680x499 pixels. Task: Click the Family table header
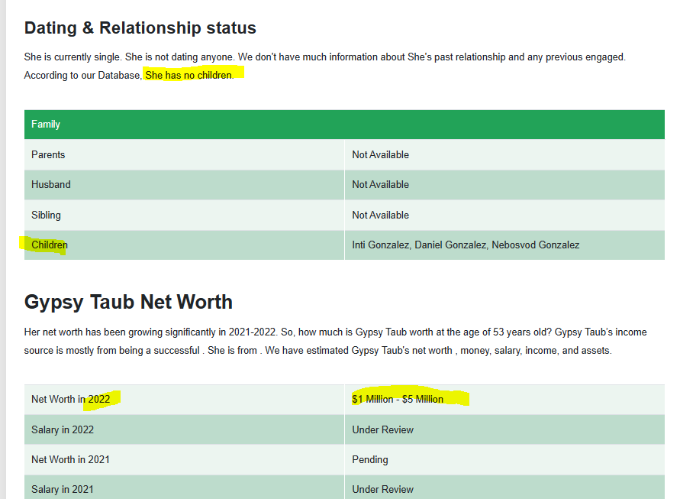pos(344,125)
